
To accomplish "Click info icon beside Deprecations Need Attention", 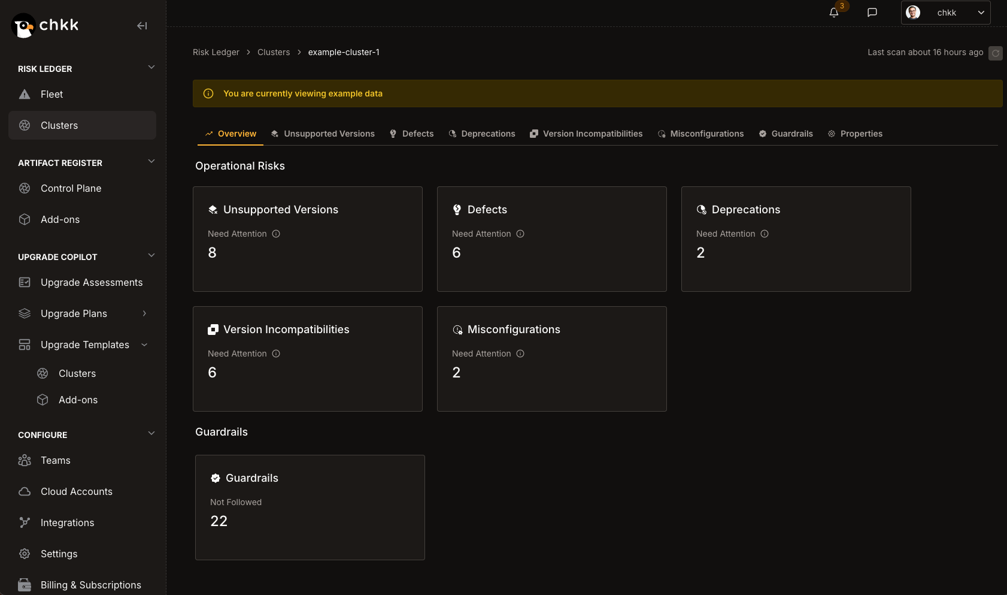I will pos(765,234).
